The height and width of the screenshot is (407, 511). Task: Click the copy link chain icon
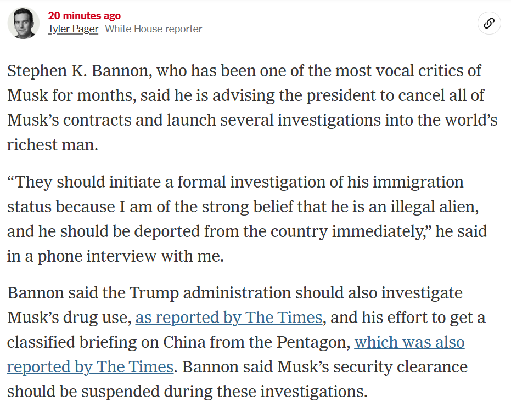point(489,23)
